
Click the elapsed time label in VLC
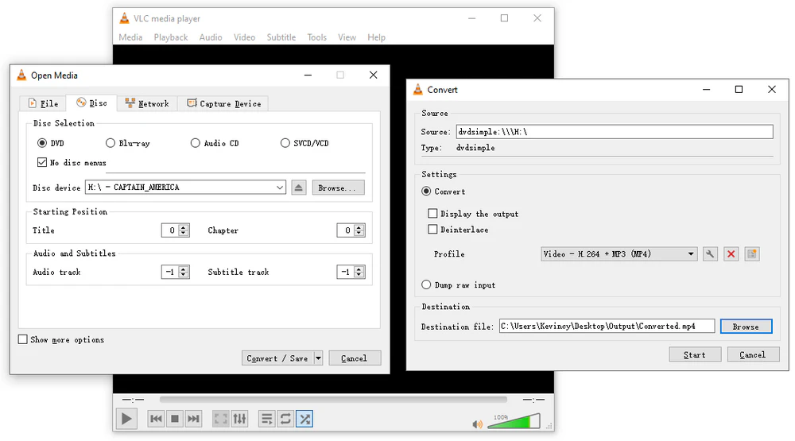tap(134, 400)
